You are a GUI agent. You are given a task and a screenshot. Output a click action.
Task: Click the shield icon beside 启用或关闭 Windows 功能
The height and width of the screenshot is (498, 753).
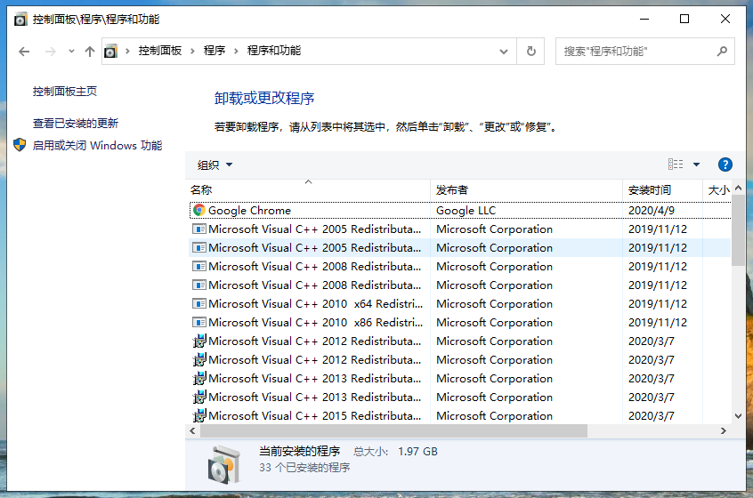[x=20, y=145]
